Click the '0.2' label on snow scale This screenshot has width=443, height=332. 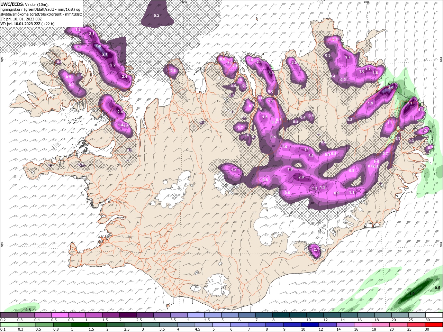(x=3, y=320)
